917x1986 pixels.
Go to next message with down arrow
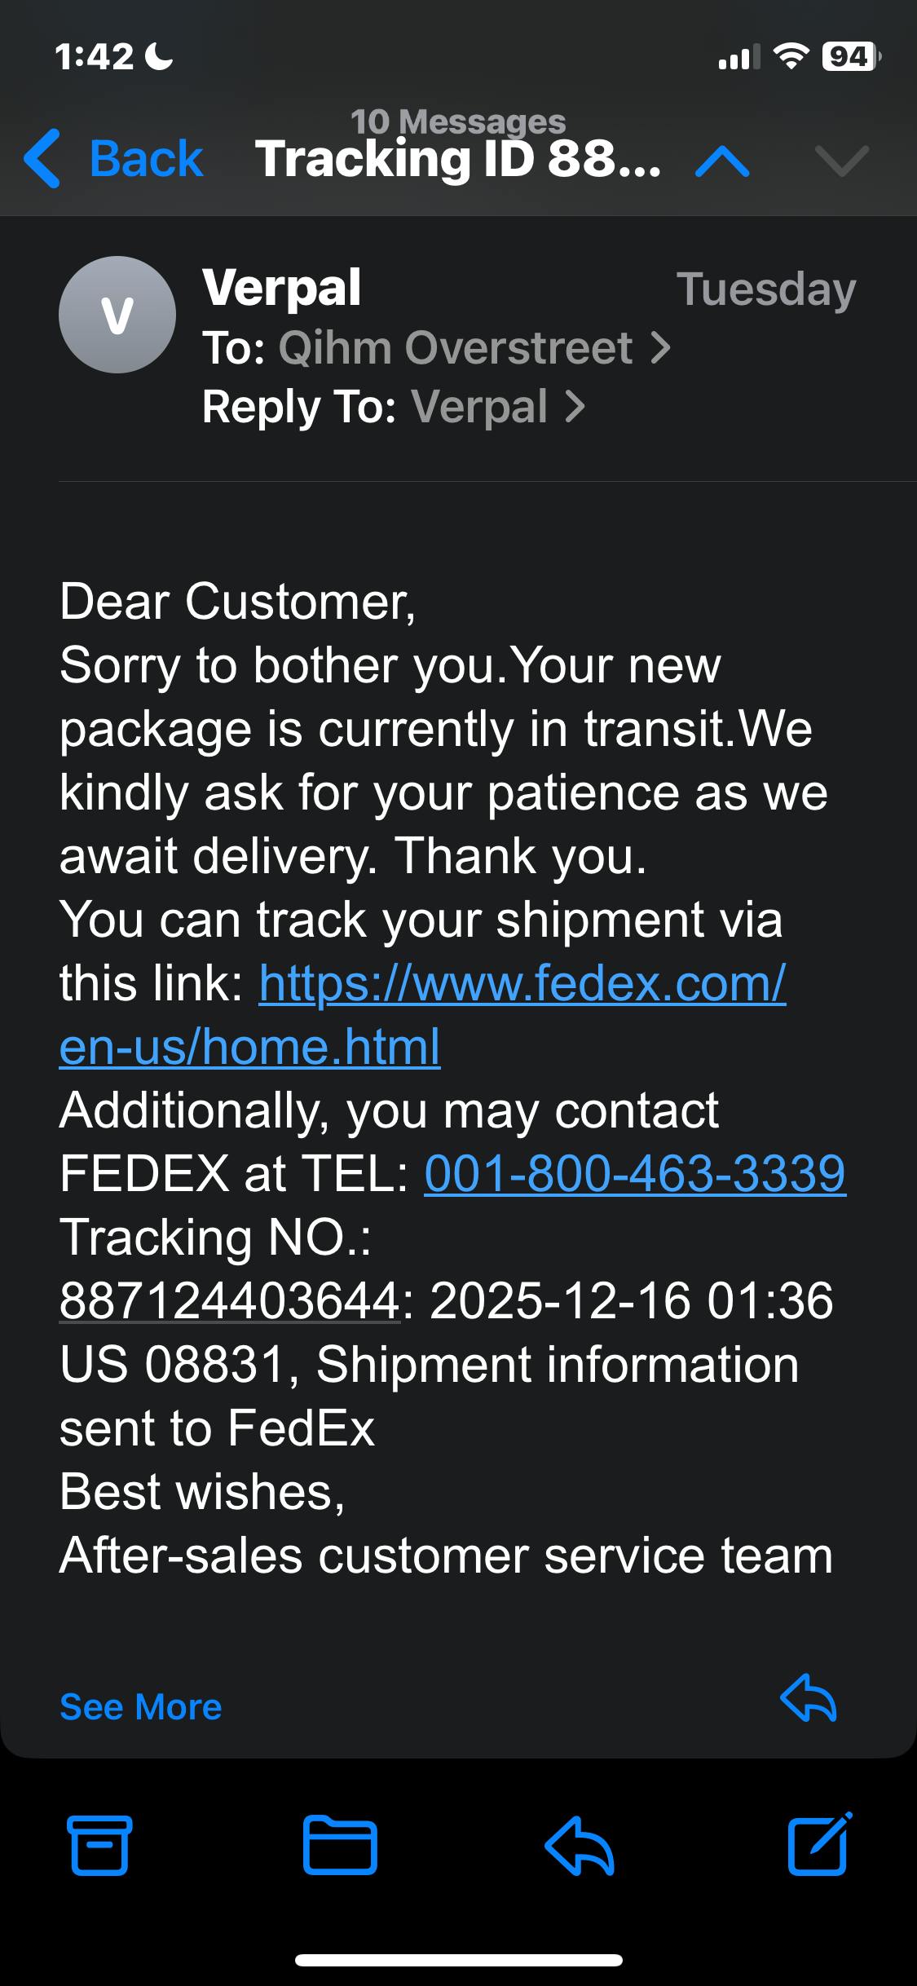pyautogui.click(x=841, y=161)
